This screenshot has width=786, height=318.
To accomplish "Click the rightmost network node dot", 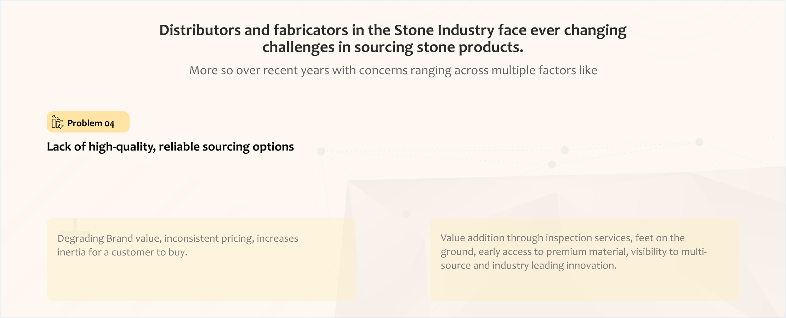I will pyautogui.click(x=700, y=142).
